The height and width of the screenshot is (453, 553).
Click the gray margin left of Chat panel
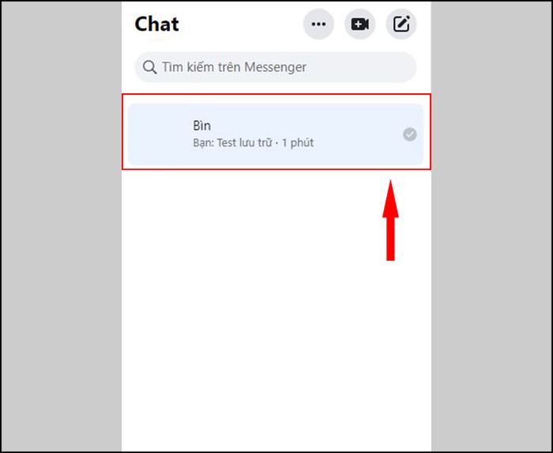pos(62,226)
